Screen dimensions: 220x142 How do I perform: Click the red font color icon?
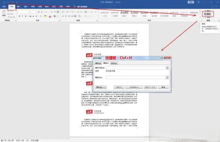point(50,16)
